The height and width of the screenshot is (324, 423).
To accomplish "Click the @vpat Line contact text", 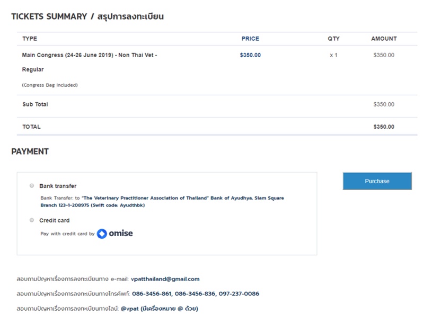I will [129, 309].
